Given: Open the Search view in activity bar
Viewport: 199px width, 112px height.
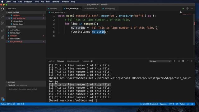Looking at the screenshot, I should pos(2,16).
